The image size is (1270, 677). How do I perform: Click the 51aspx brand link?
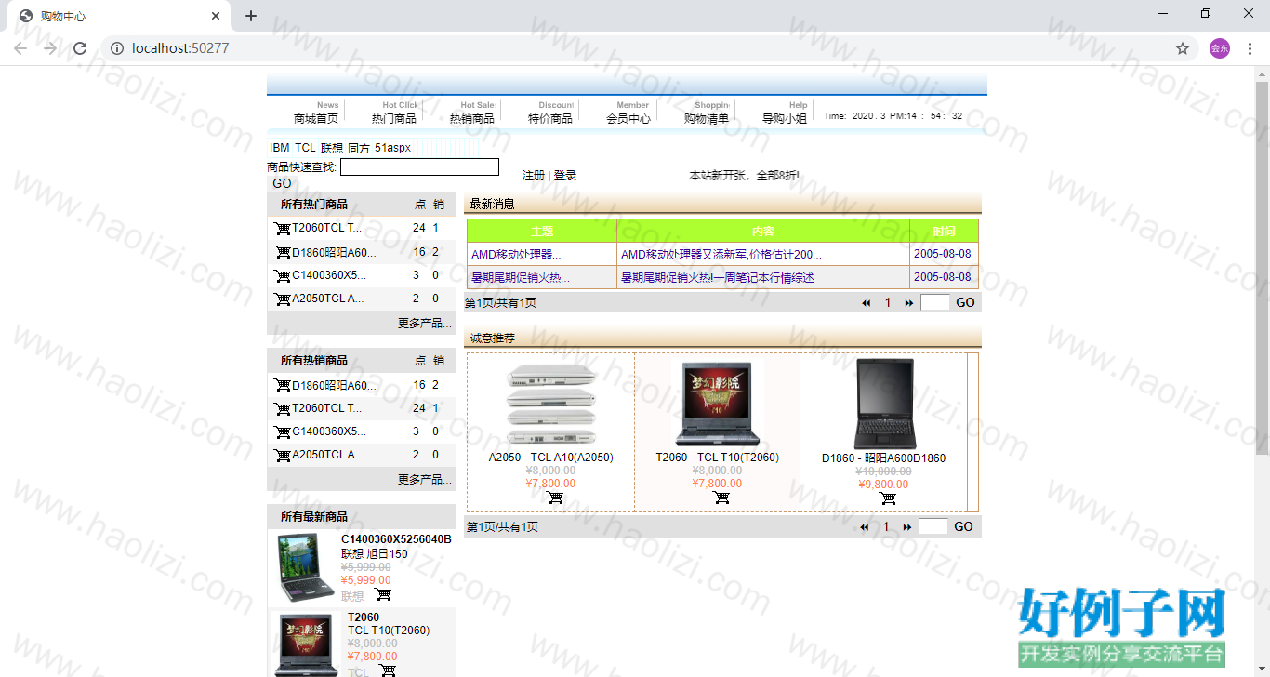(x=392, y=148)
